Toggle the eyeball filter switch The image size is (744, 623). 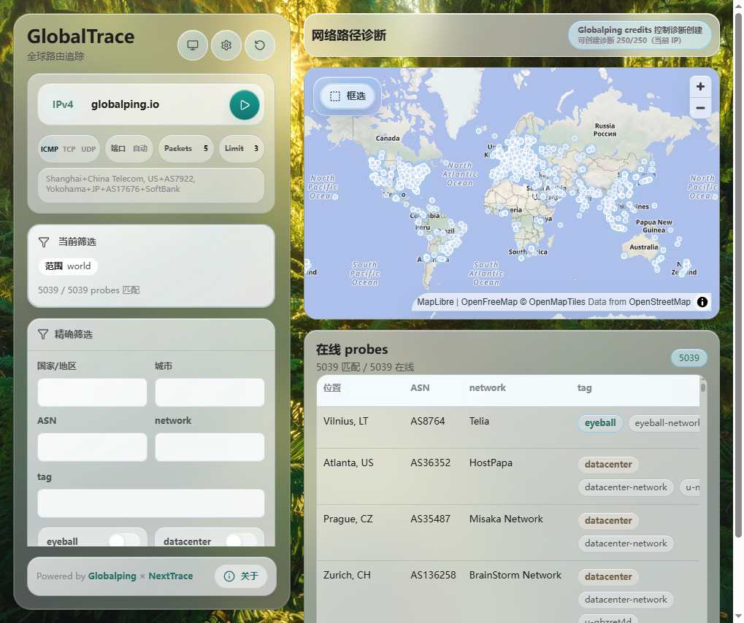tap(124, 541)
